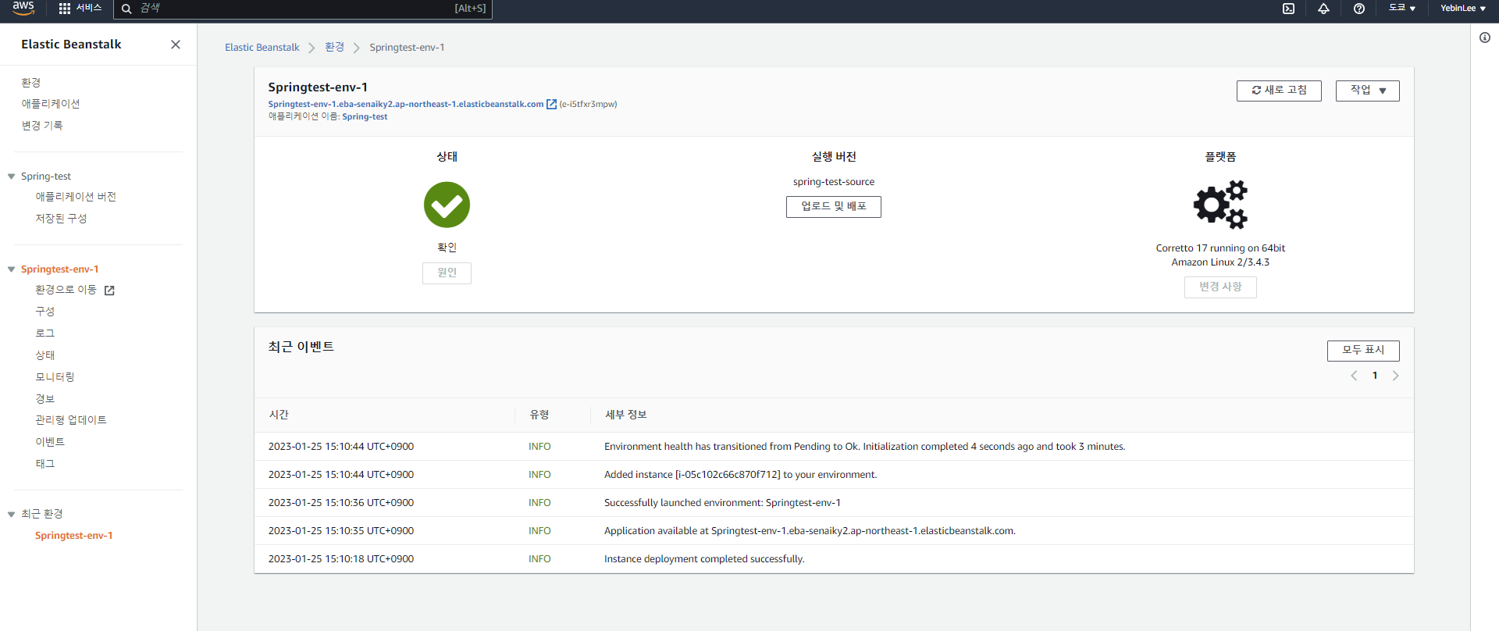Go to 애플리케이션 in the sidebar

tap(51, 103)
